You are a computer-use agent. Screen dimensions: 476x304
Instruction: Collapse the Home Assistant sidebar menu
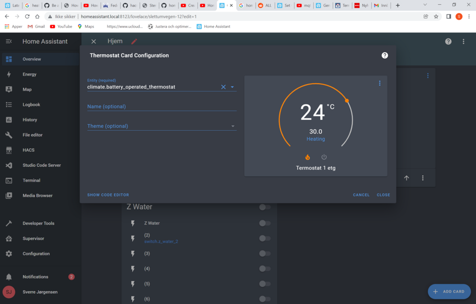9,42
